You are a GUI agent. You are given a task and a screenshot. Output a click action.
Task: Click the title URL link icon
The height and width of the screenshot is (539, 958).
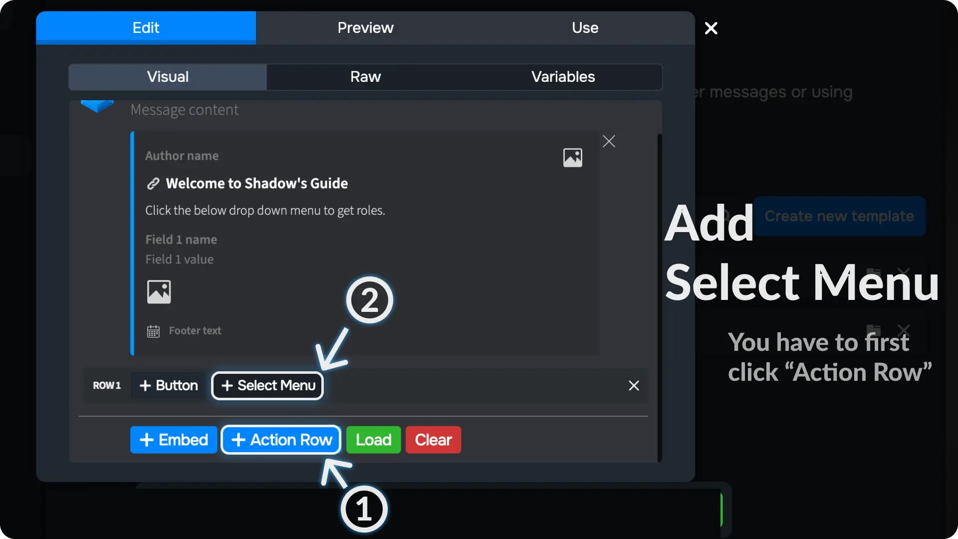coord(153,184)
